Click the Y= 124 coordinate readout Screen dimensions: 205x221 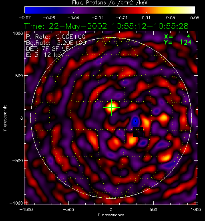coord(178,42)
